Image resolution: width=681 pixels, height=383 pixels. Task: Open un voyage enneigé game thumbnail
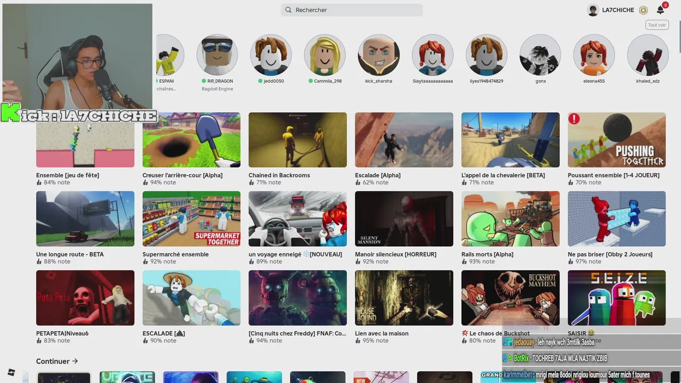point(297,219)
